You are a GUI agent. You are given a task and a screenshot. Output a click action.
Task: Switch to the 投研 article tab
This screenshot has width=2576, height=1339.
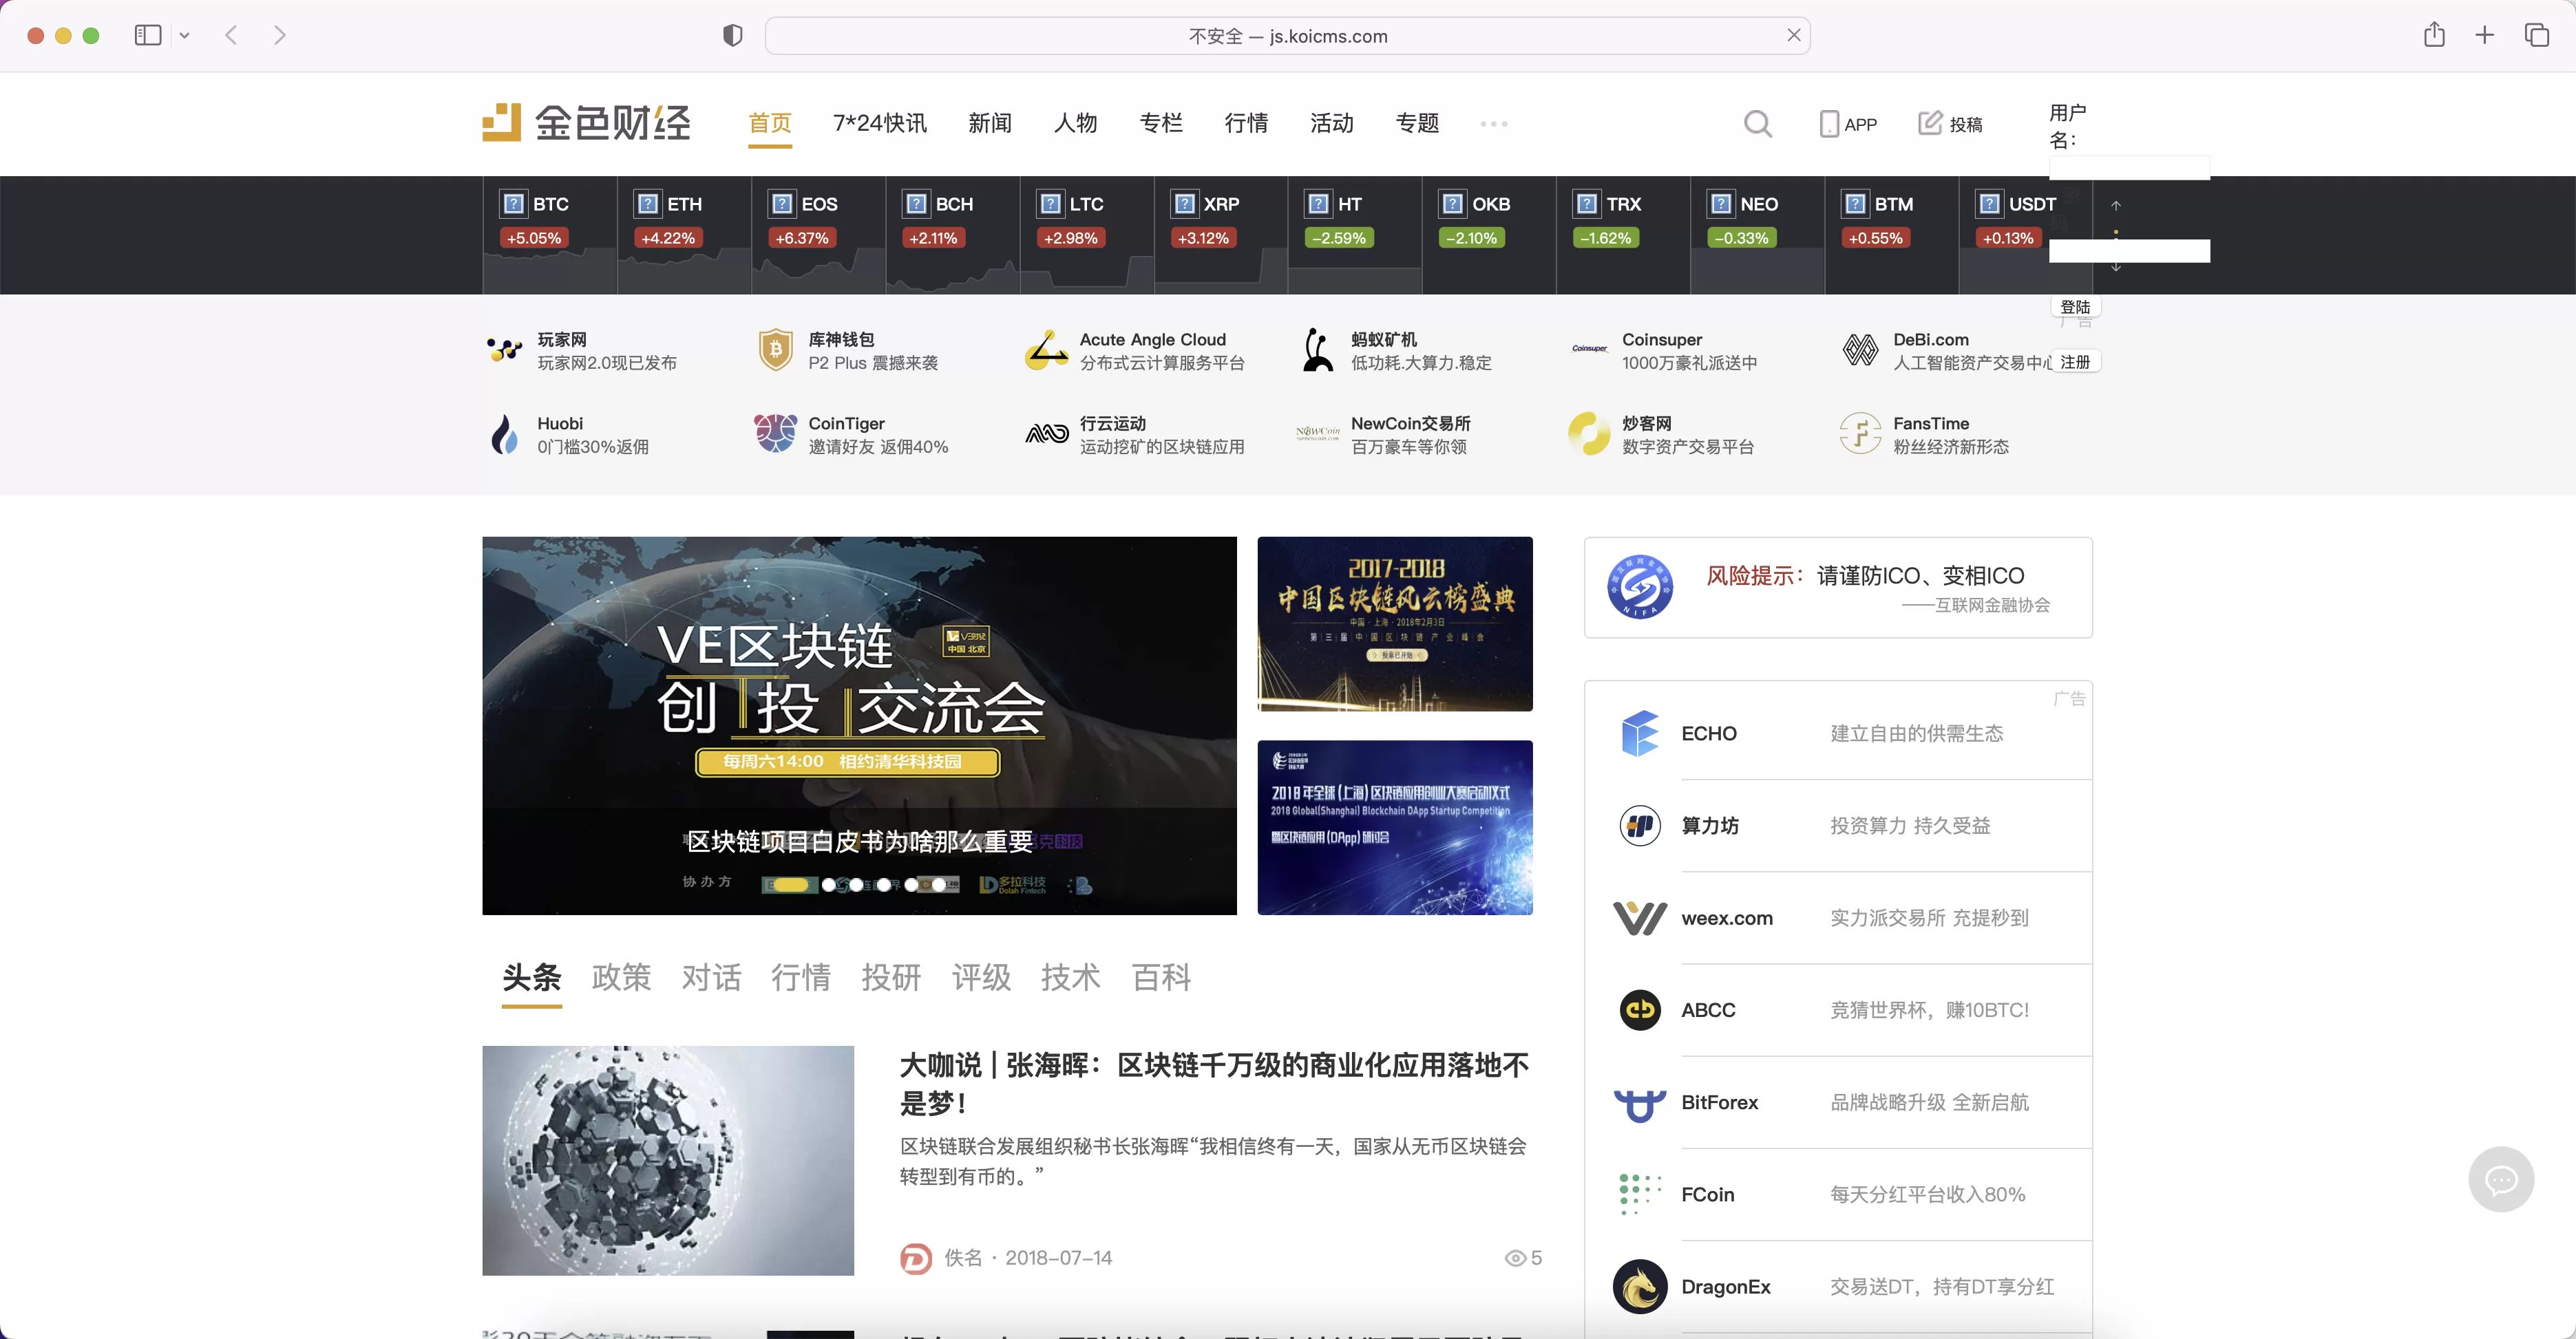click(x=891, y=976)
